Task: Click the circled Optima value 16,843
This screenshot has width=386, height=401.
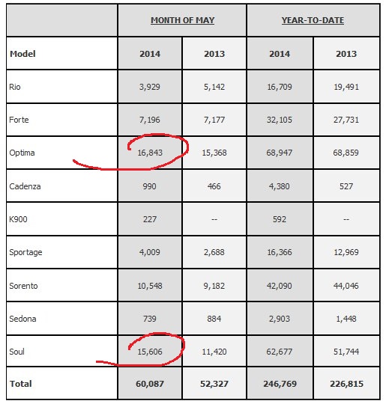Action: coord(150,153)
